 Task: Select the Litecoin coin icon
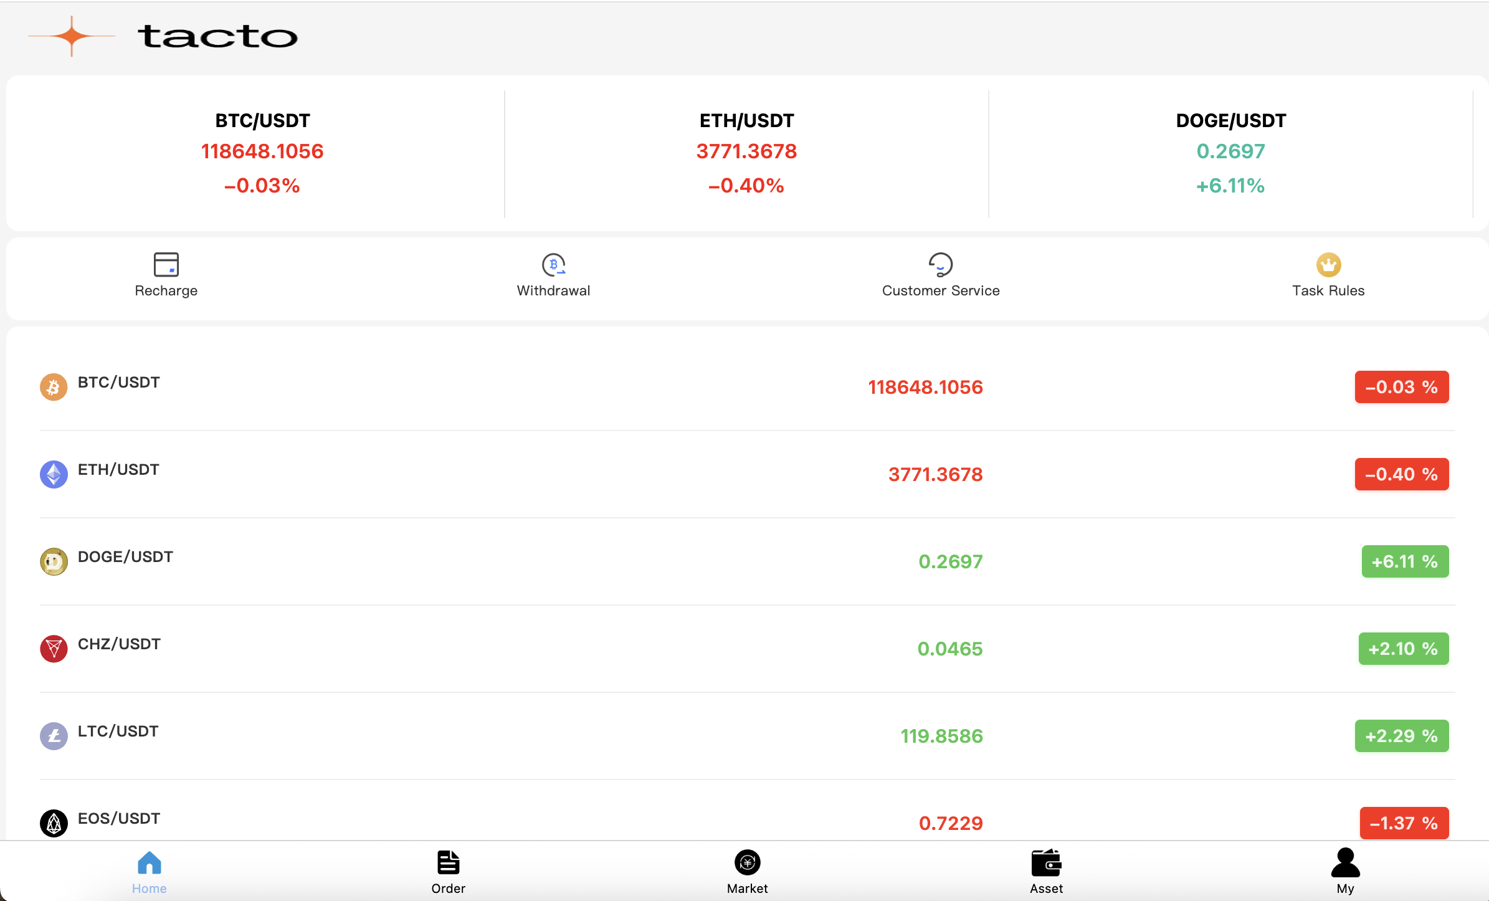[x=54, y=736]
